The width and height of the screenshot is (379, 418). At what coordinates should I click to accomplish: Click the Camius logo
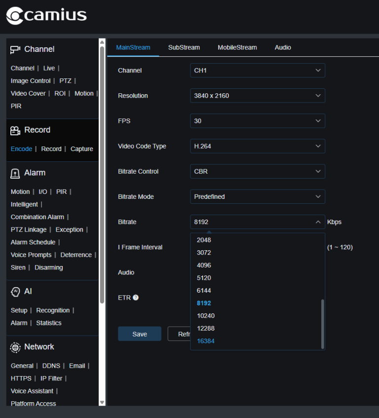click(x=46, y=15)
